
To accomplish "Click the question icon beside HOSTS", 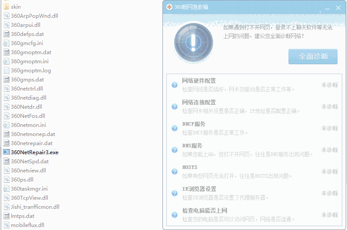I will (175, 172).
